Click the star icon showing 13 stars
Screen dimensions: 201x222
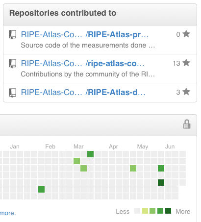click(x=186, y=63)
